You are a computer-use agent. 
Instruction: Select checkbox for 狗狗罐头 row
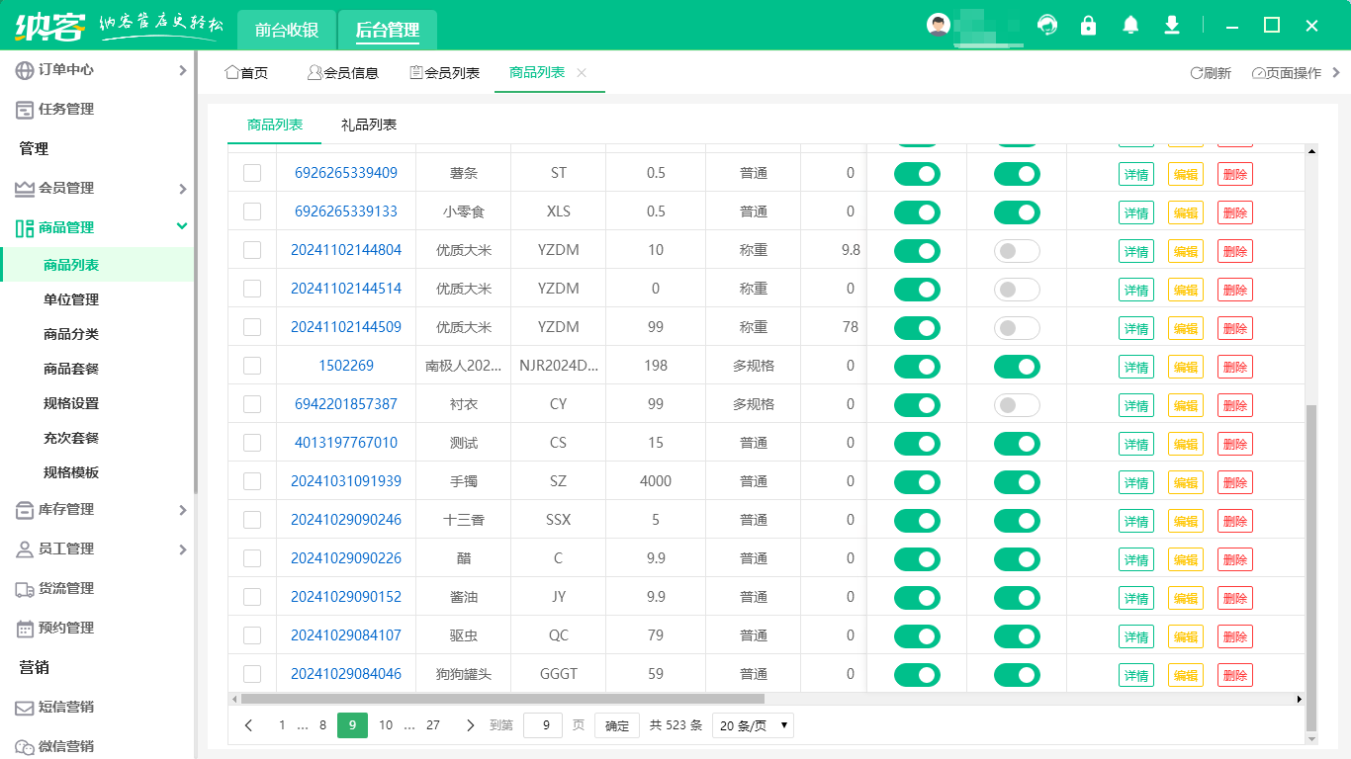[x=252, y=674]
